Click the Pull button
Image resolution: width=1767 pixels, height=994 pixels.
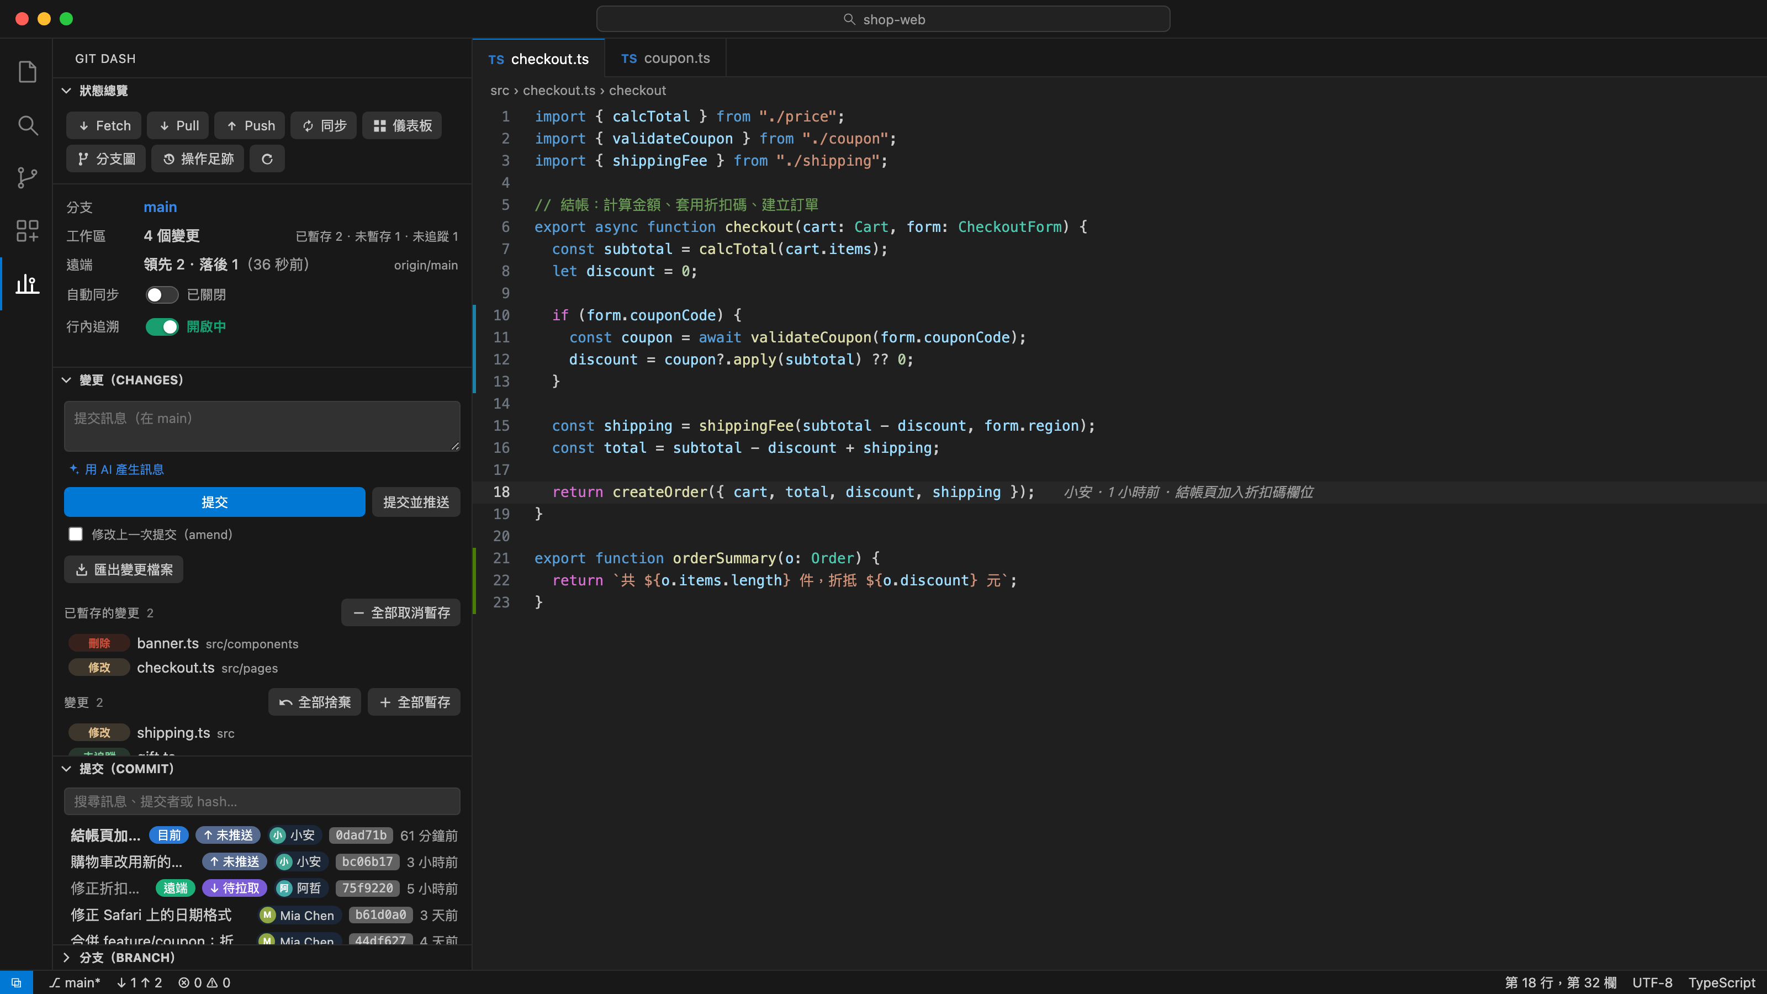click(178, 125)
